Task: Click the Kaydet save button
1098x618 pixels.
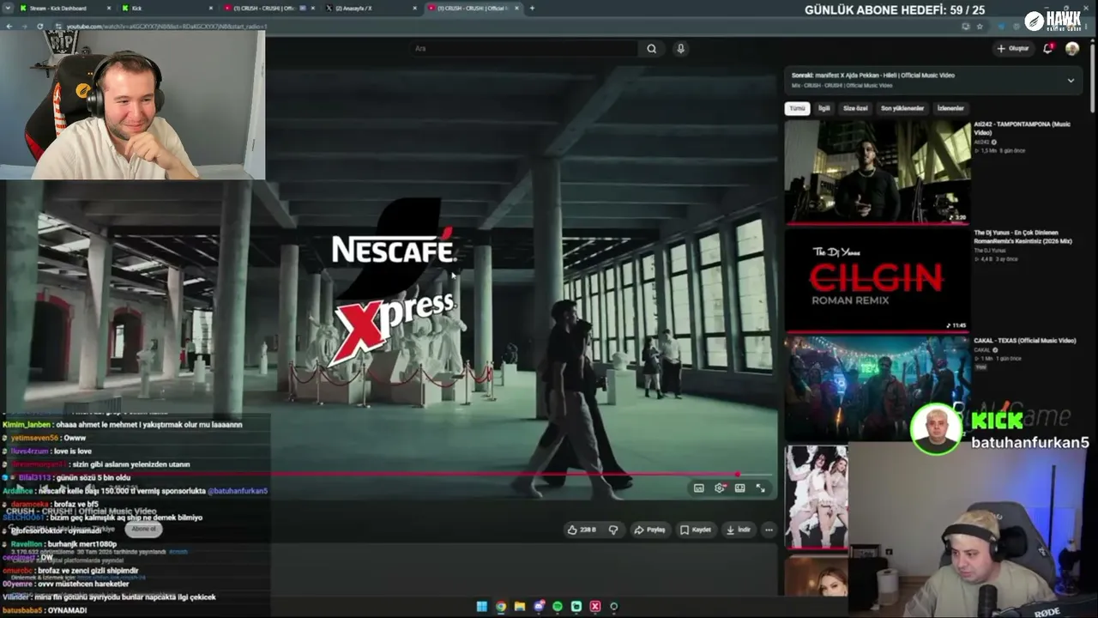Action: (x=696, y=530)
